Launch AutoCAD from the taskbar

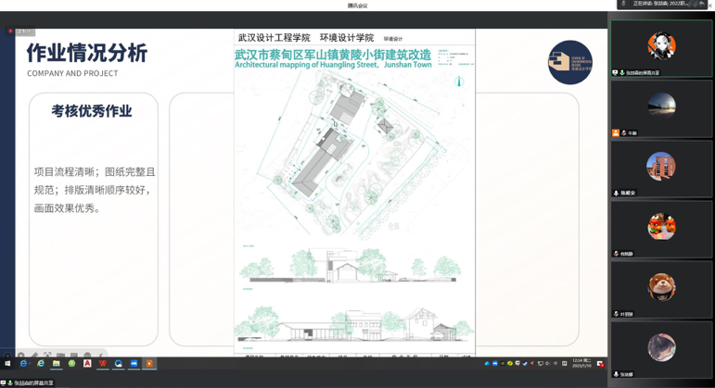(x=87, y=364)
